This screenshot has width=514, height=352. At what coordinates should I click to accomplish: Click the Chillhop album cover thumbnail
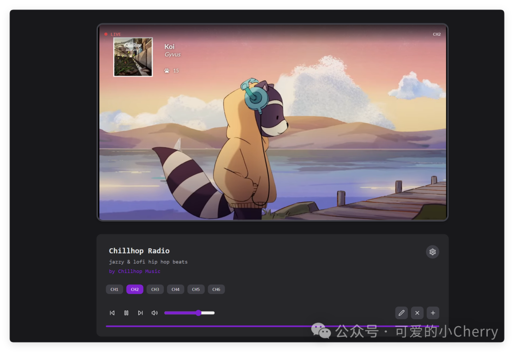point(133,57)
